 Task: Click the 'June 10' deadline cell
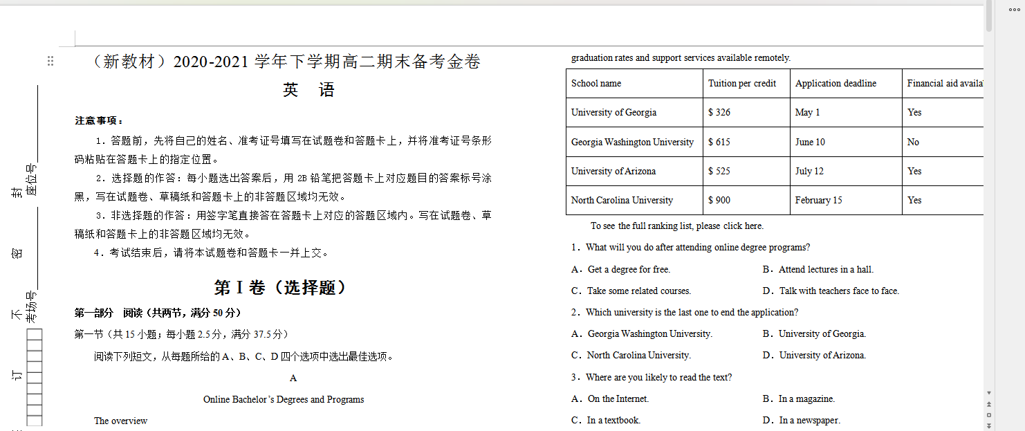846,142
